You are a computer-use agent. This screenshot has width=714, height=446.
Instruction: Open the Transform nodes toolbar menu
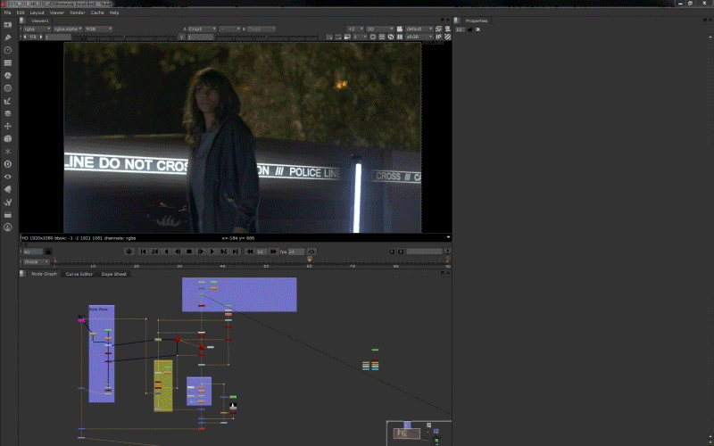click(8, 126)
